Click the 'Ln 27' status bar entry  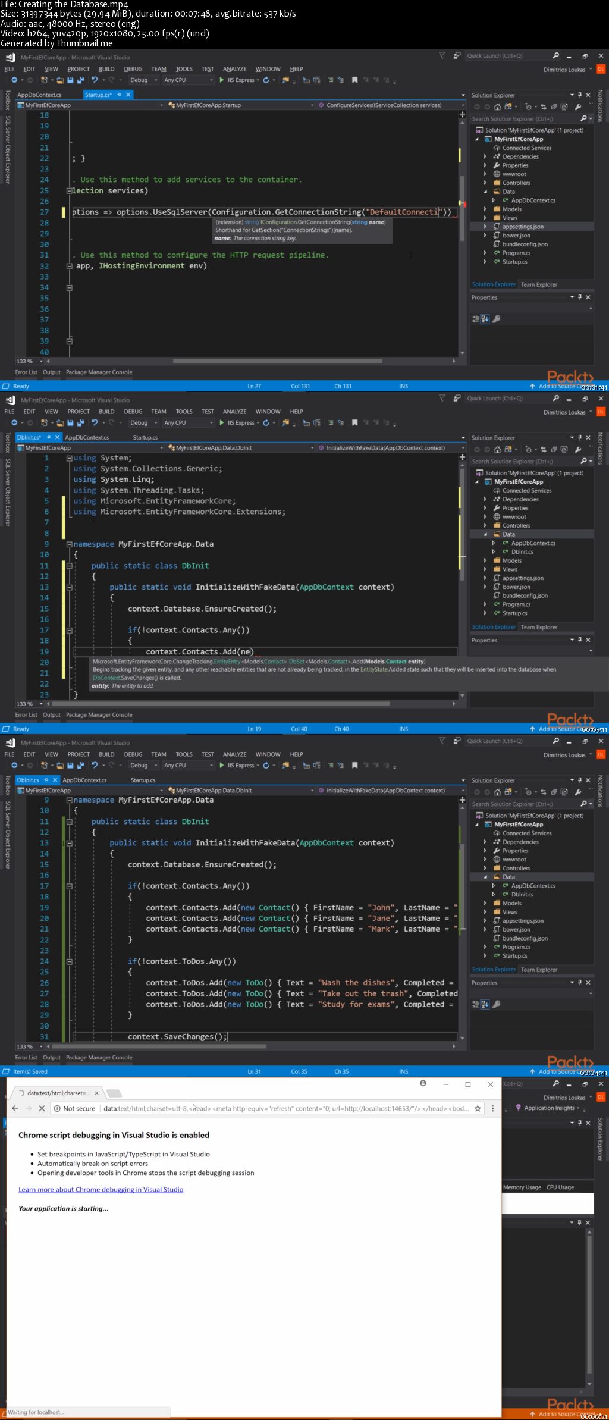[x=254, y=386]
